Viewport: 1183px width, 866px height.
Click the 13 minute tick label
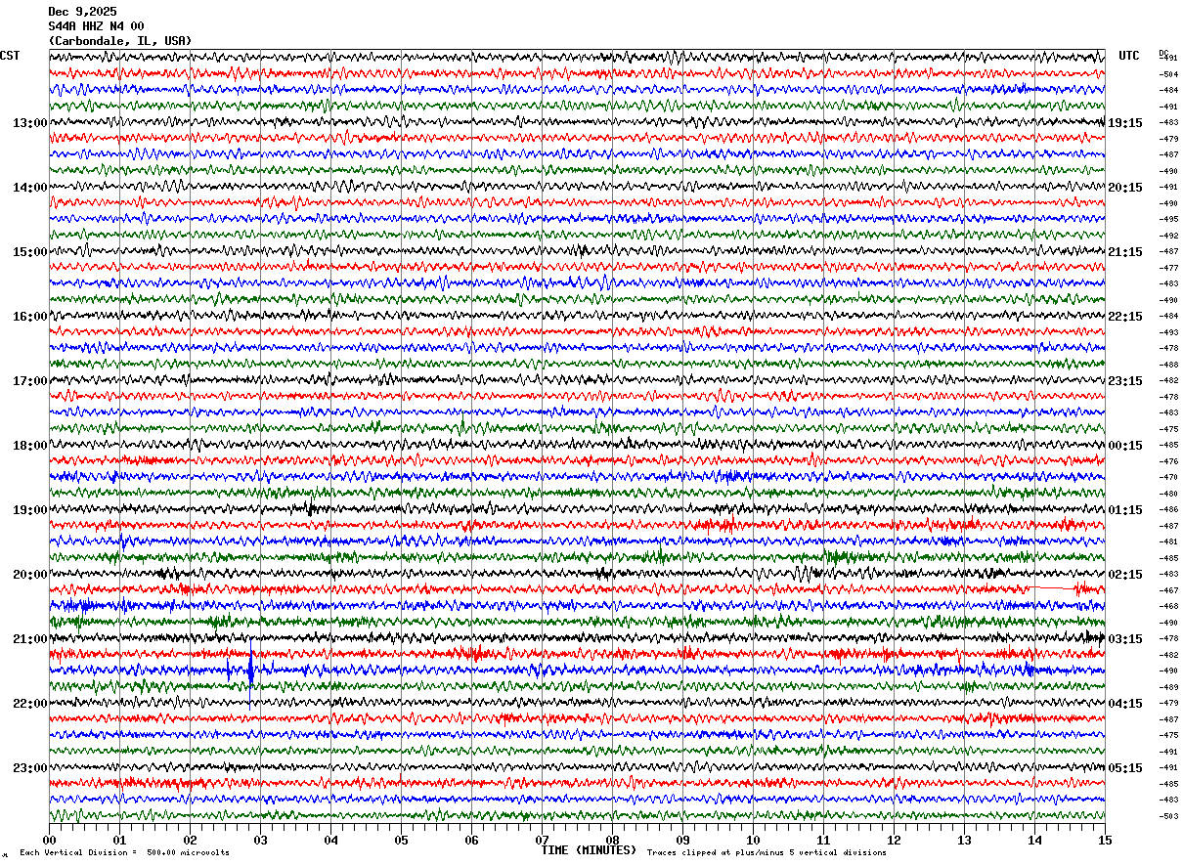964,840
